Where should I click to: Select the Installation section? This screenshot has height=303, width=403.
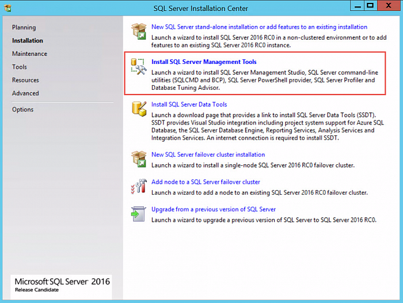[28, 40]
